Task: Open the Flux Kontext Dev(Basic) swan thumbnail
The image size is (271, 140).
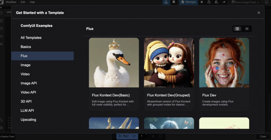Action: click(x=114, y=62)
